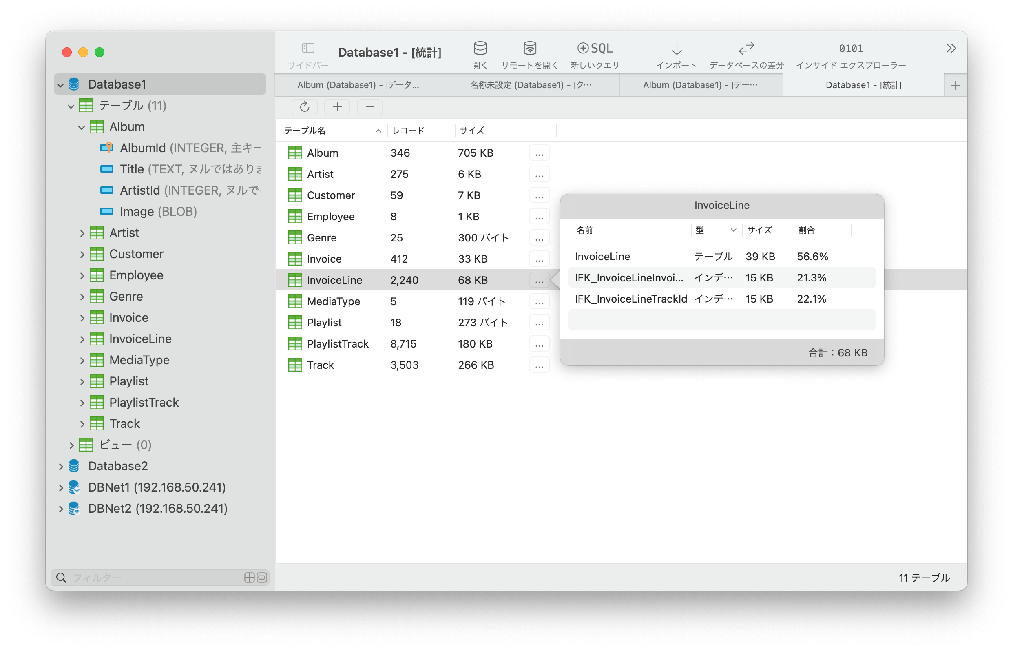Collapse the Database1 tree node

[60, 85]
